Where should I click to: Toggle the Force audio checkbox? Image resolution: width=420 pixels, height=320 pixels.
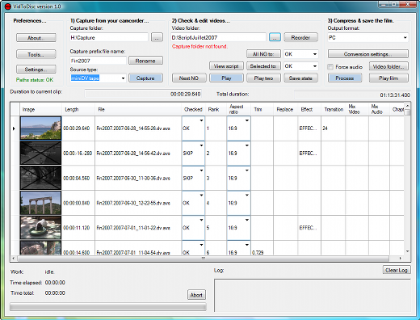click(330, 66)
